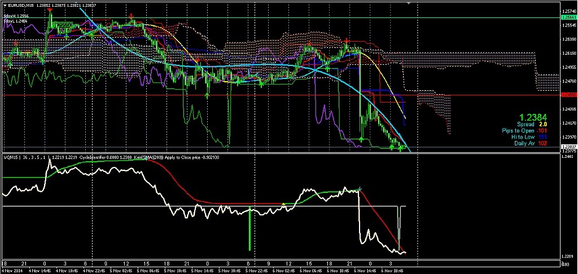578x274 pixels.
Task: Click the chart shift marker on top edge
Action: point(417,4)
